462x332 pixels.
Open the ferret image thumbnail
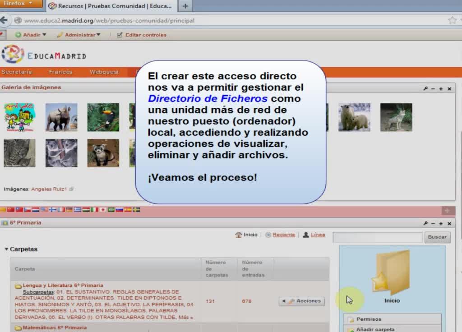coord(103,153)
